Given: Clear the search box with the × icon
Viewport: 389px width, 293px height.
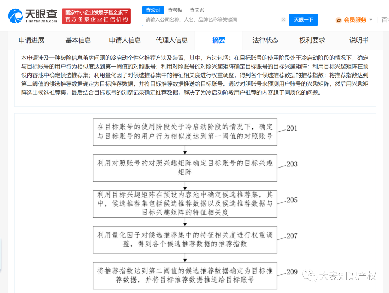Looking at the screenshot, I should (x=283, y=19).
